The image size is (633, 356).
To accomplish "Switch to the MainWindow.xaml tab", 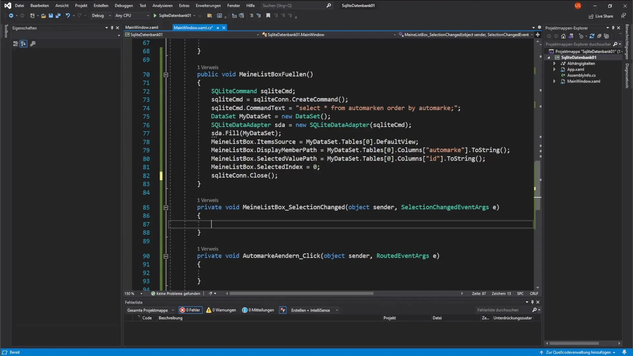I will [x=142, y=27].
